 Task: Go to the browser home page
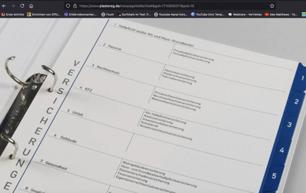coord(31,6)
